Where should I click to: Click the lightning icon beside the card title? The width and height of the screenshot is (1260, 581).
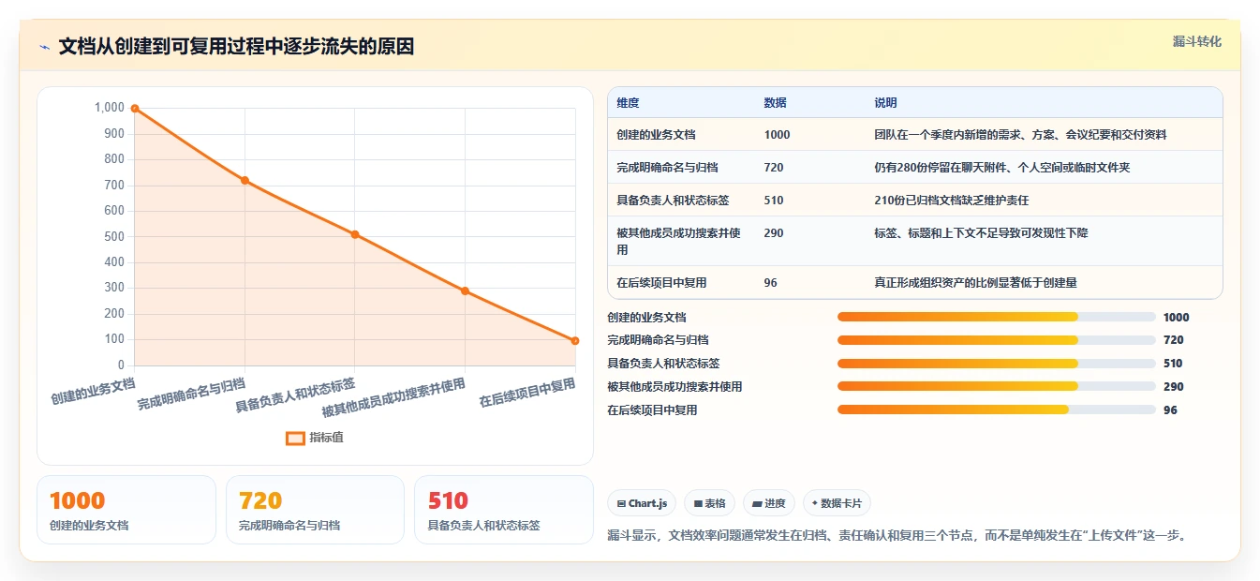(x=44, y=47)
